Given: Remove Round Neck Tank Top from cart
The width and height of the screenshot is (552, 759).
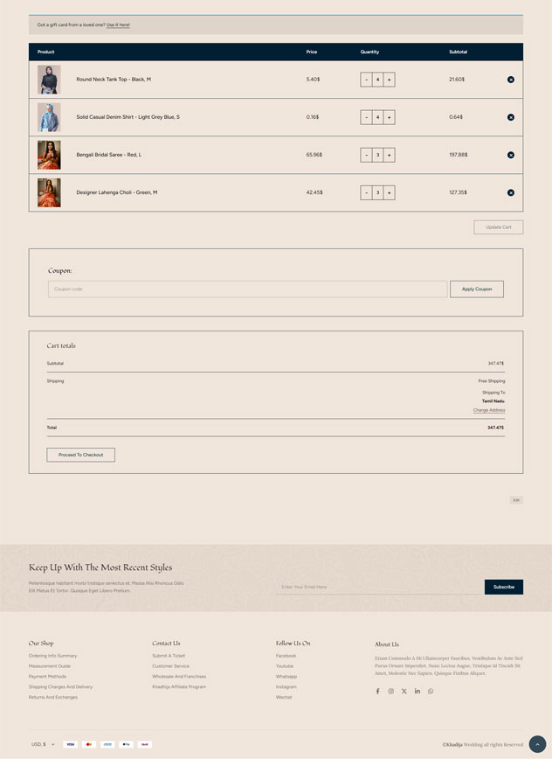Looking at the screenshot, I should click(511, 80).
